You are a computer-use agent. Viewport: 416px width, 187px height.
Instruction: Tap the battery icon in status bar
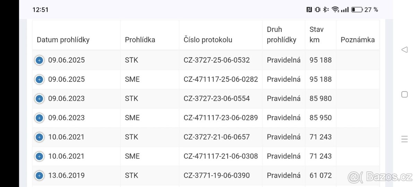coord(357,10)
